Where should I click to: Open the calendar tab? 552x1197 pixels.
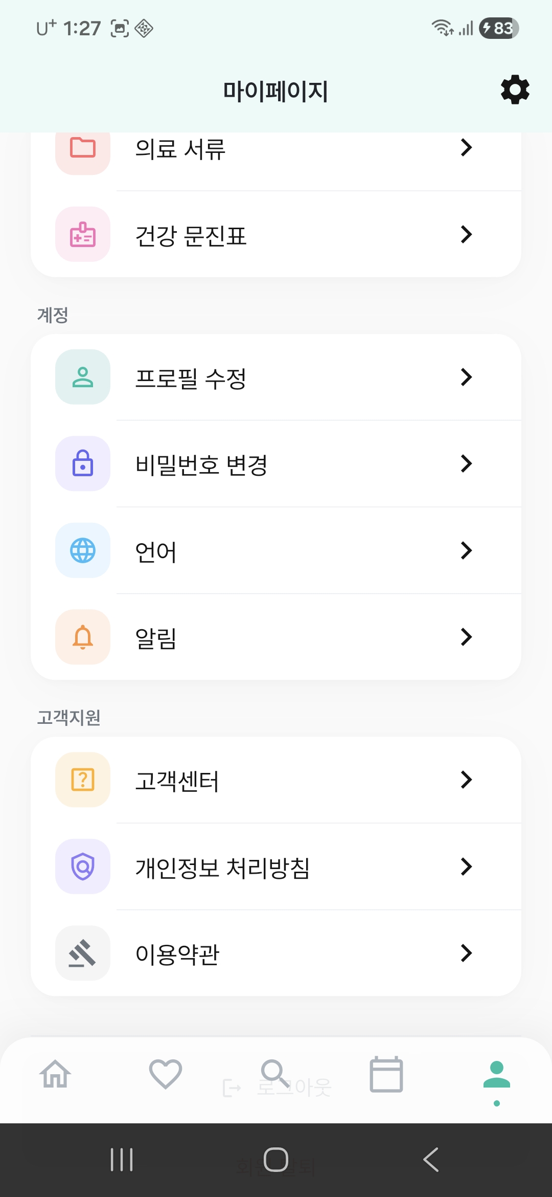386,1074
